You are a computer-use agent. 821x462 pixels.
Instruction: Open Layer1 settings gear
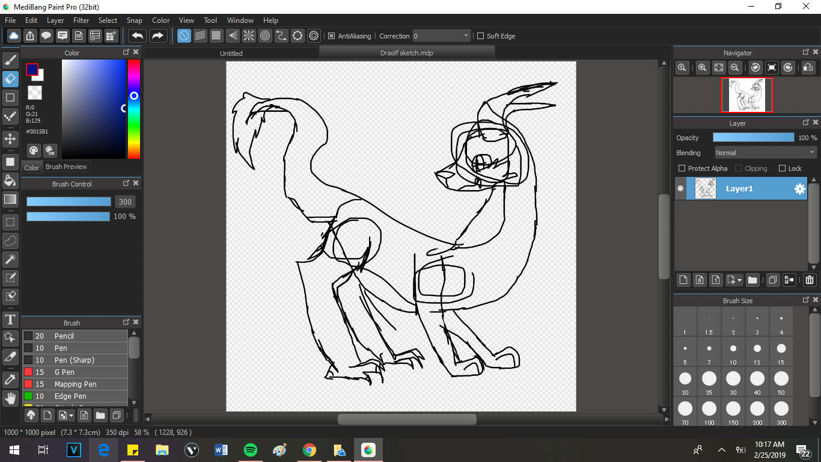pyautogui.click(x=799, y=189)
